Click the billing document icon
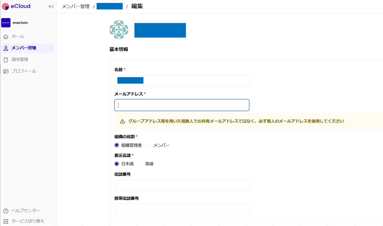Image resolution: width=383 pixels, height=226 pixels. coord(6,60)
